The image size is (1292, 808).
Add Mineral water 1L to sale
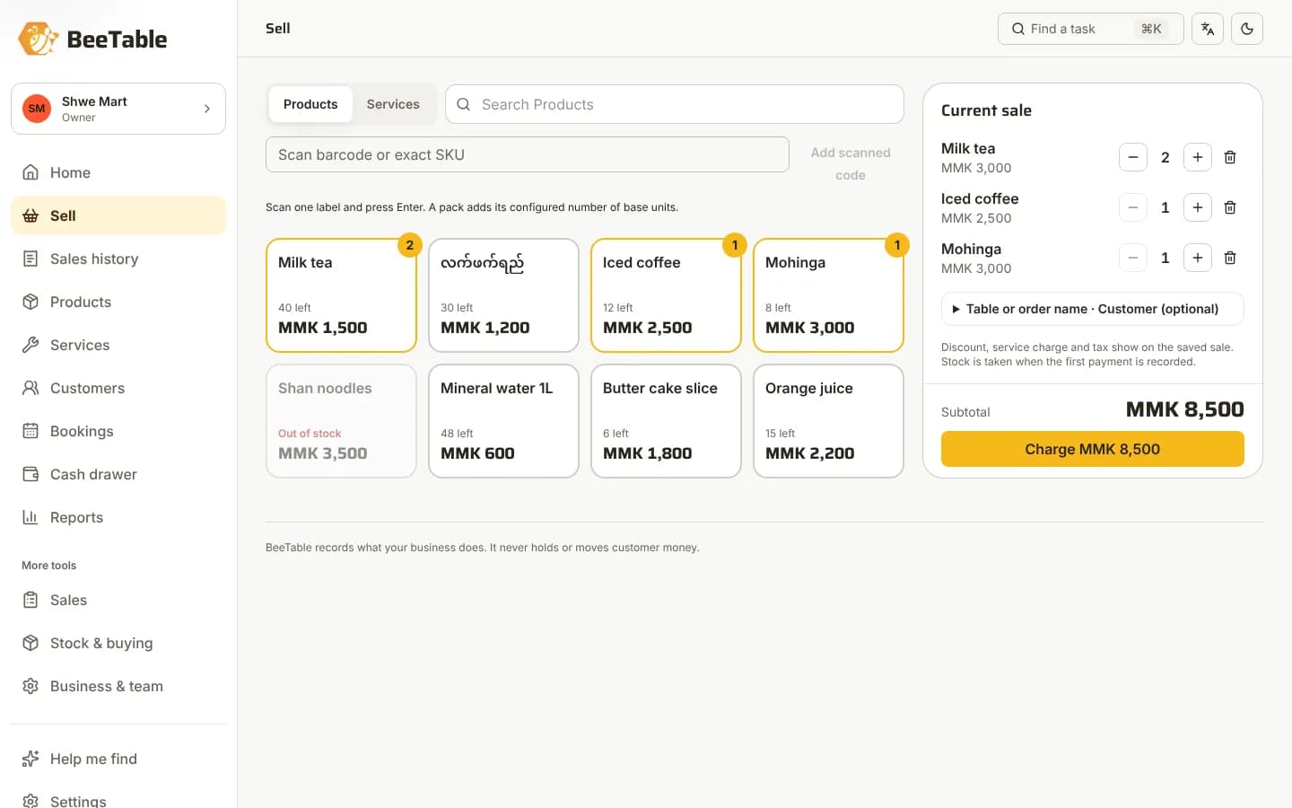(503, 421)
